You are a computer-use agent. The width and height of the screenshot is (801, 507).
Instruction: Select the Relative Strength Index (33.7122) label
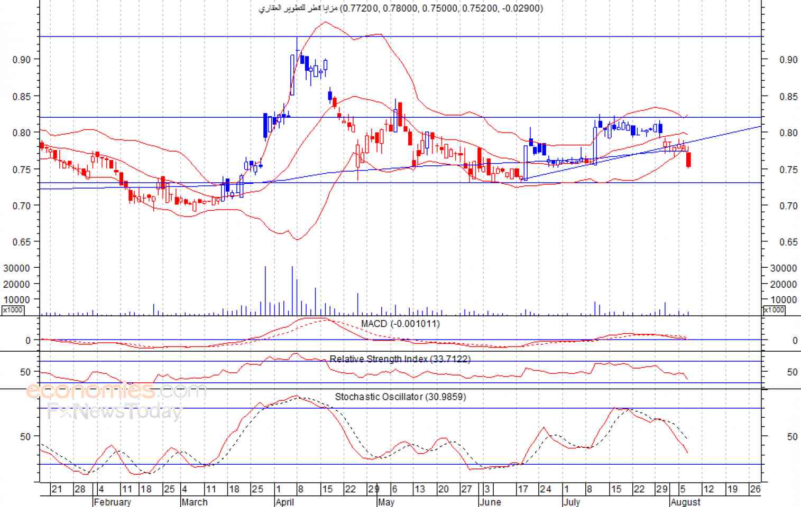400,359
